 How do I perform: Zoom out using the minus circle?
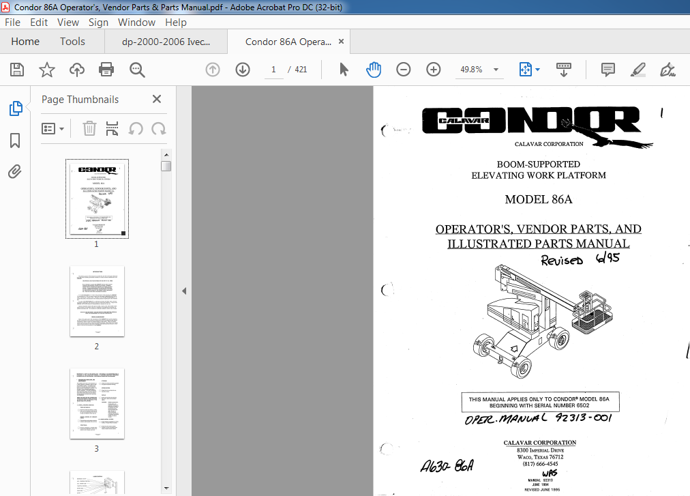point(403,70)
